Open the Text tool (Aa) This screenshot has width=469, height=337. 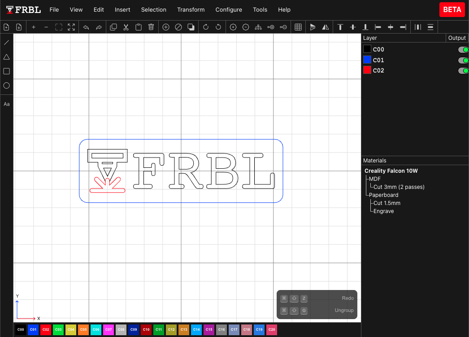tap(6, 104)
